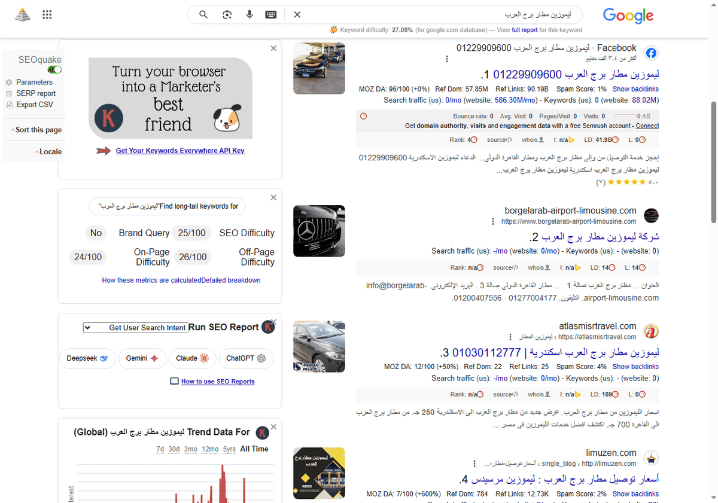Viewport: 718px width, 503px height.
Task: Open Google Lens image search
Action: (x=227, y=14)
